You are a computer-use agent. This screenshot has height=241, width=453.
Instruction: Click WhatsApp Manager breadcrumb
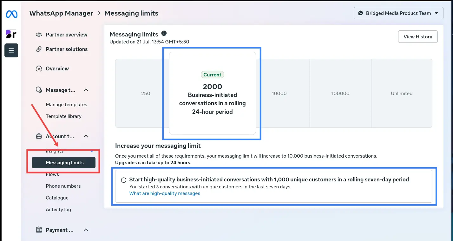[61, 13]
